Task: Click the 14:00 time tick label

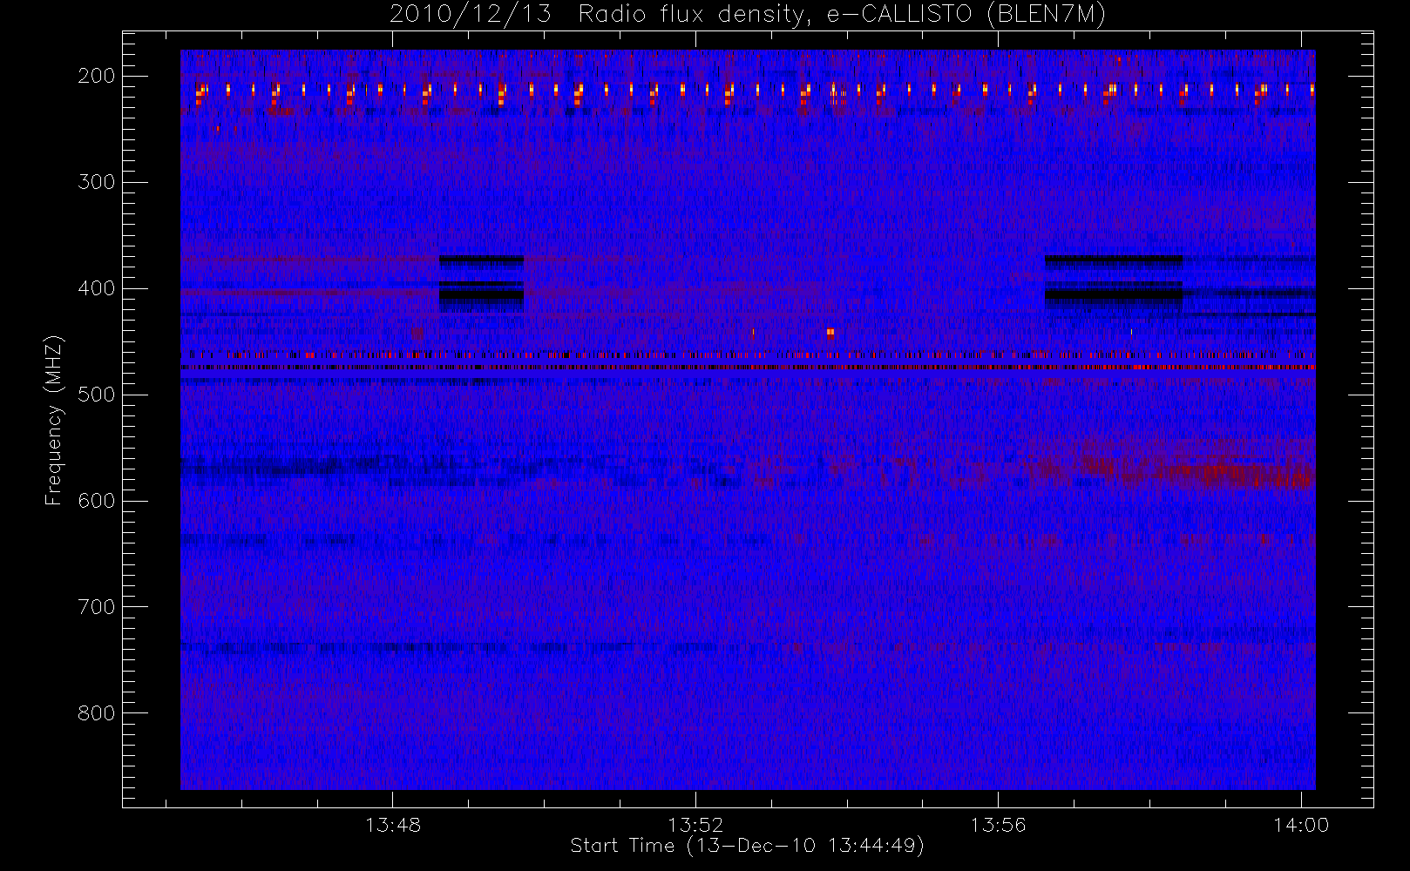Action: 1301,825
